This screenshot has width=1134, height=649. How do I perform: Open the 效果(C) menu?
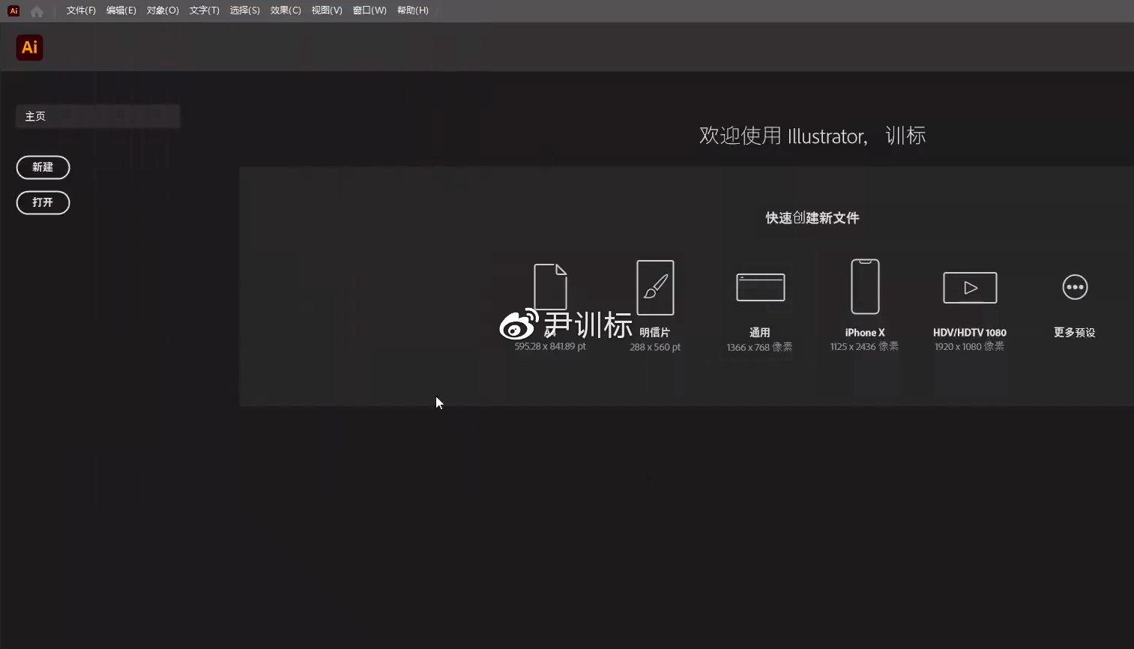(286, 10)
